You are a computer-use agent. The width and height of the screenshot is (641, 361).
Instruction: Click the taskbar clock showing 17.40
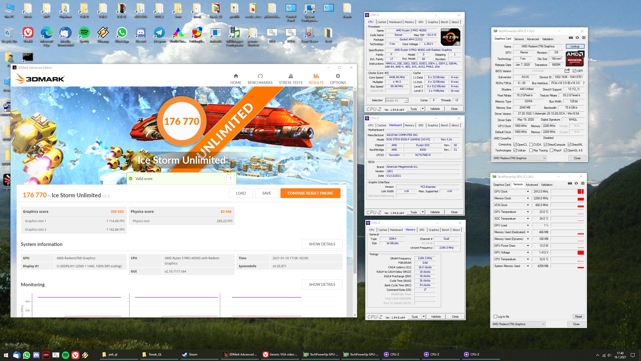(620, 355)
